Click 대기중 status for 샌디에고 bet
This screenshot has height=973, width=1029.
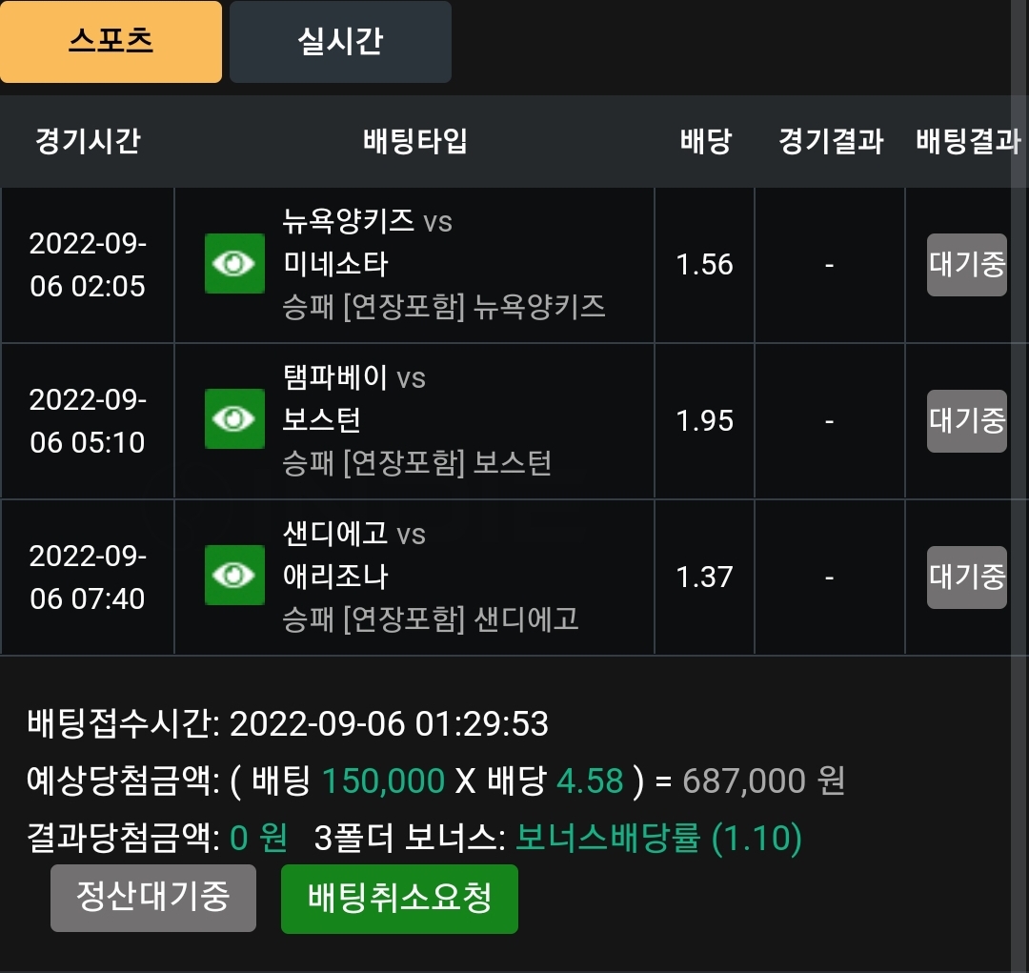pos(967,578)
